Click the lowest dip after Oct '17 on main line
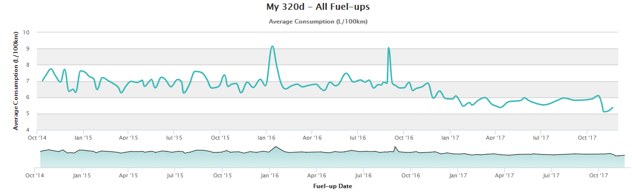This screenshot has height=195, width=632. coord(604,112)
